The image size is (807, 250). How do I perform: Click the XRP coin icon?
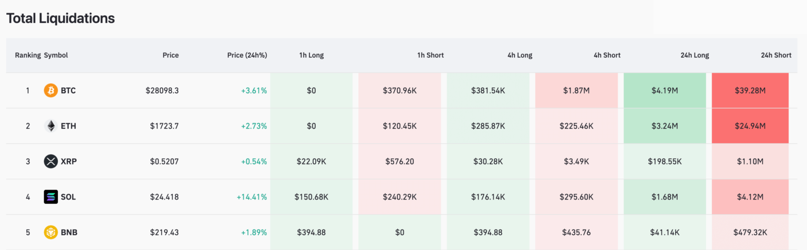tap(50, 161)
